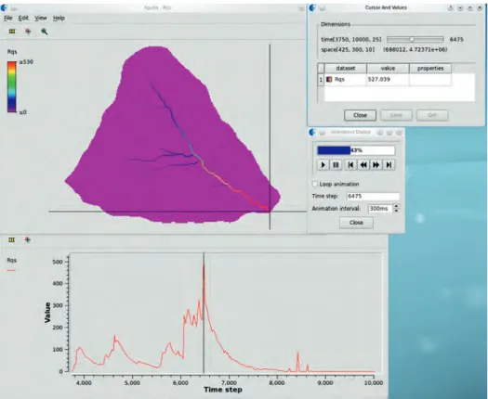Open the View menu
488x399 pixels.
click(41, 18)
